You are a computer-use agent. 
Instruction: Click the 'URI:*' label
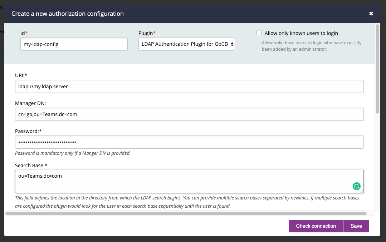click(x=21, y=75)
